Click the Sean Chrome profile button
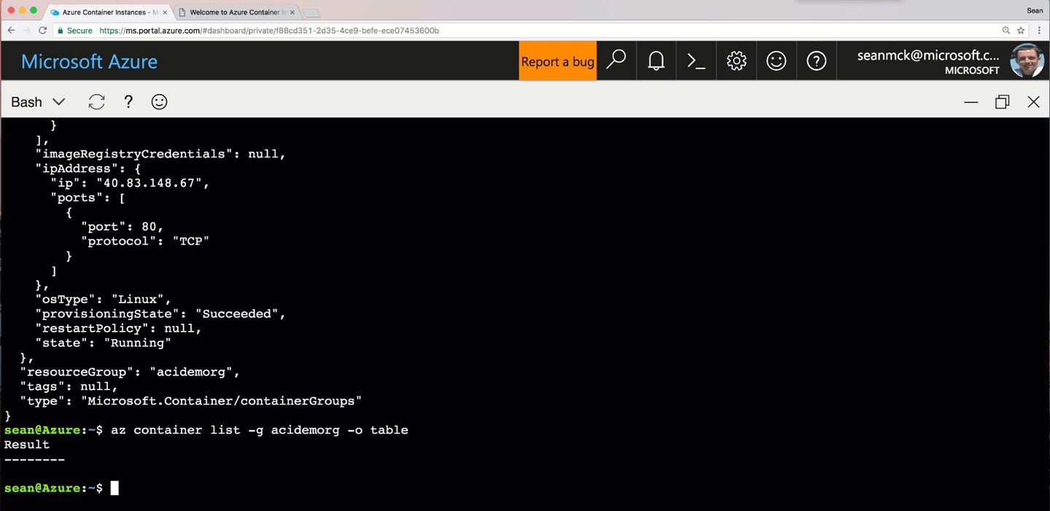1050x511 pixels. pos(1035,10)
